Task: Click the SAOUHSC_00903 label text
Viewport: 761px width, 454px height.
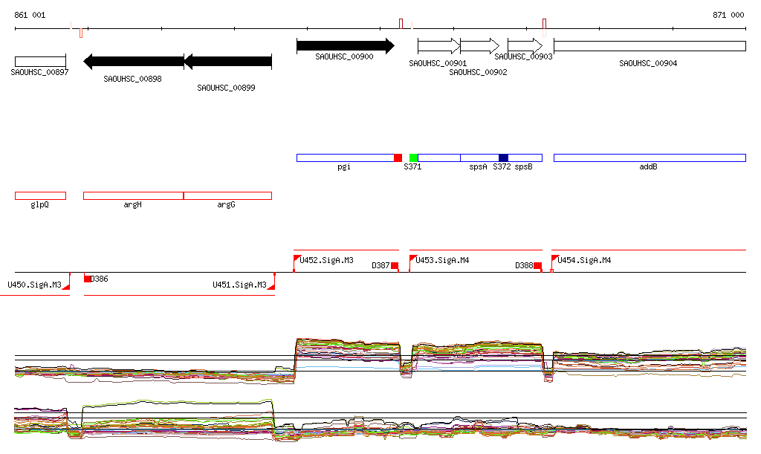Action: [x=524, y=56]
